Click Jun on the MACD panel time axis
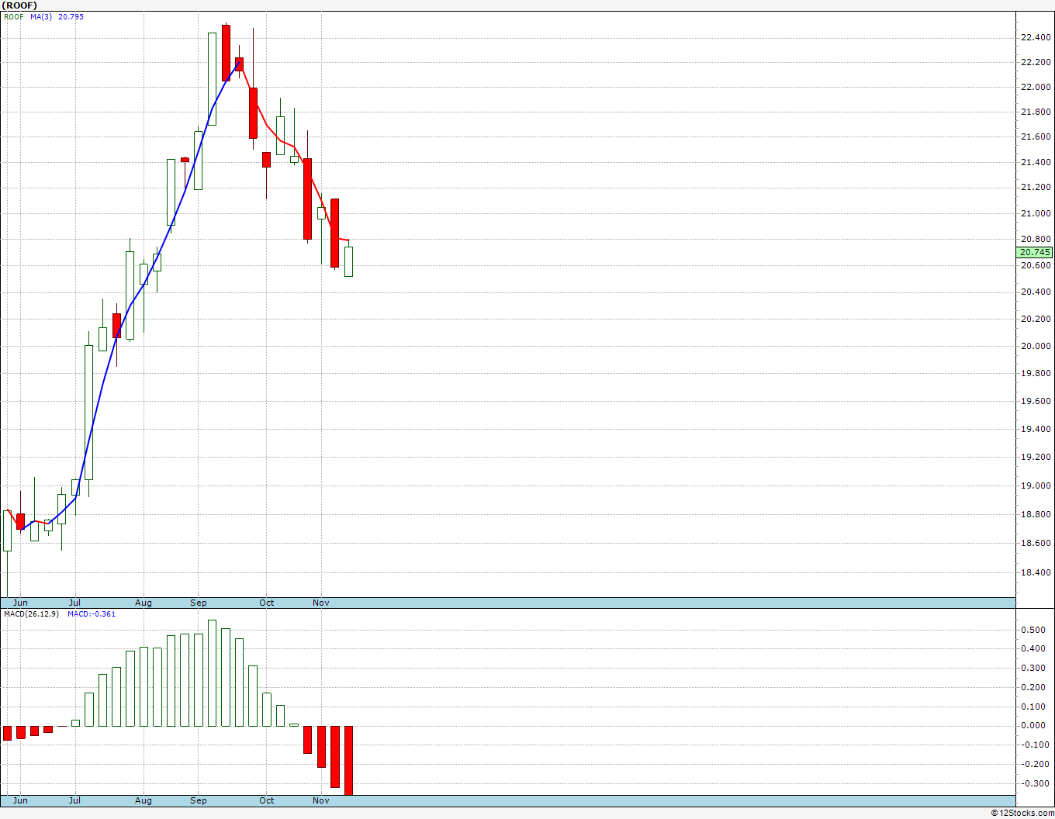This screenshot has height=819, width=1055. pyautogui.click(x=20, y=800)
